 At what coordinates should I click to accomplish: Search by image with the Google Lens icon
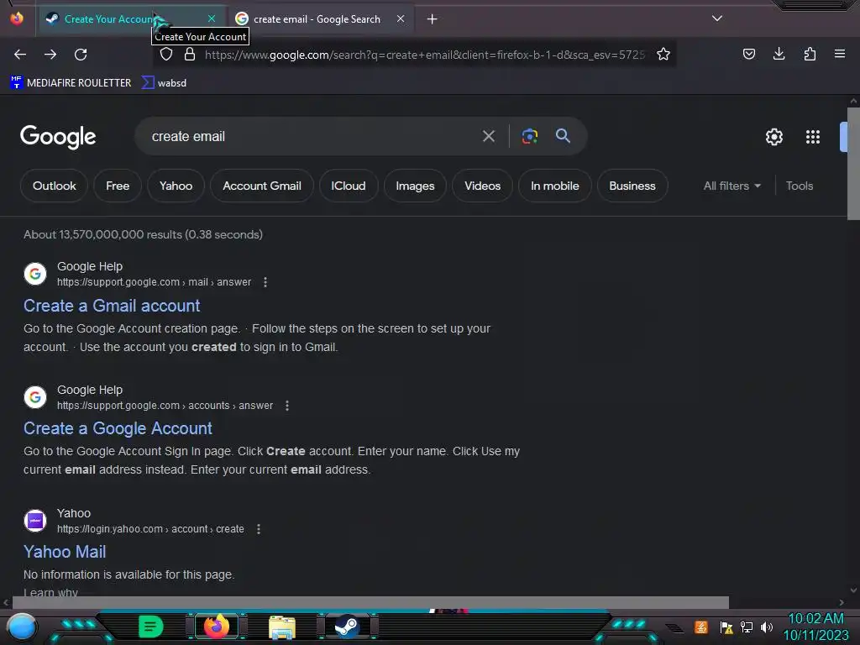(529, 136)
